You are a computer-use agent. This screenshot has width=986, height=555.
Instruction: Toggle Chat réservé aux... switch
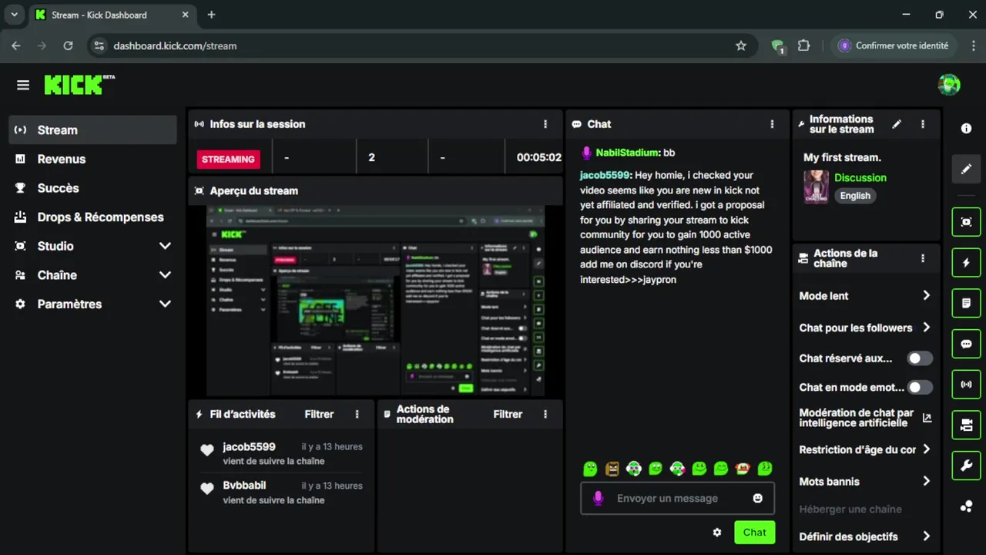point(920,358)
